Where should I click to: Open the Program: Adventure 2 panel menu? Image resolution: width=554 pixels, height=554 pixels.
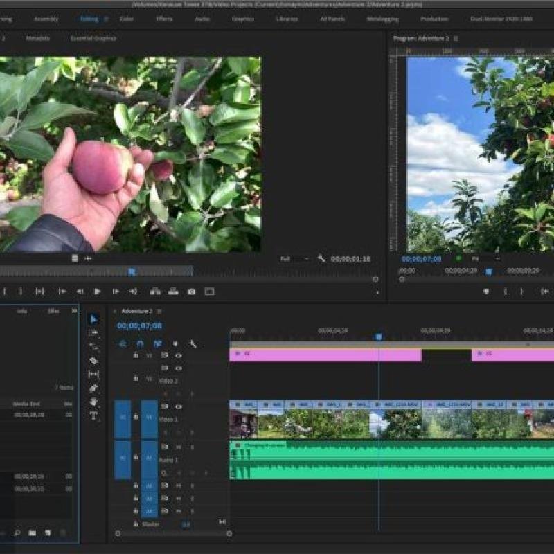click(456, 38)
